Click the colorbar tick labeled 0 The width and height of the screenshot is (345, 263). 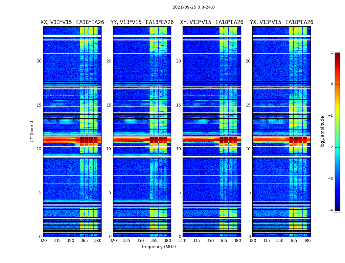pyautogui.click(x=332, y=84)
